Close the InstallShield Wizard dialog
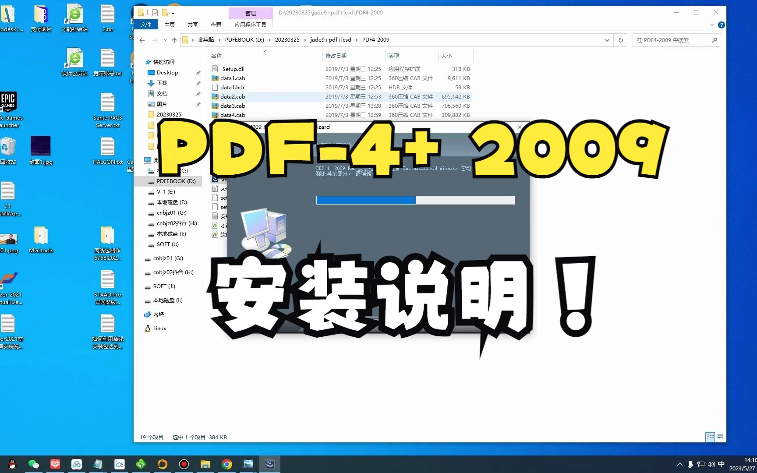 [520, 127]
